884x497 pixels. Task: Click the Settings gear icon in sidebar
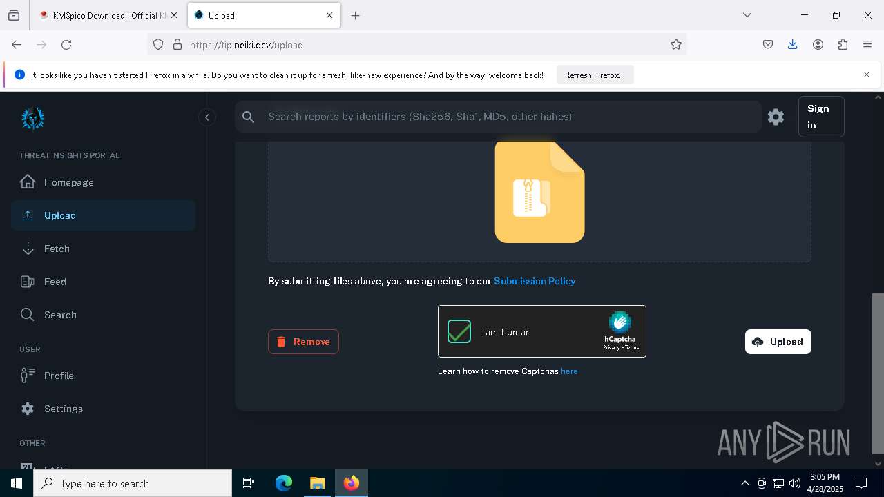(x=28, y=409)
